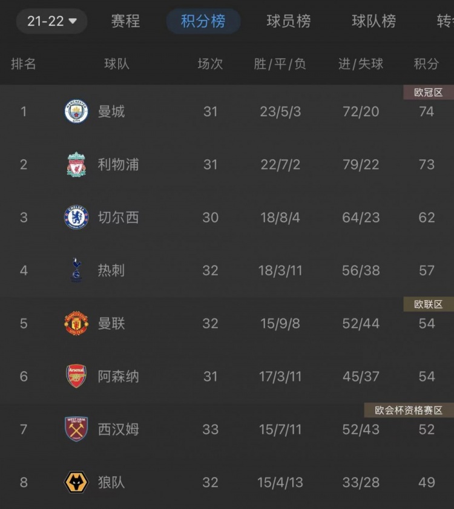
Task: Click the Tottenham Hotspur cockerel logo
Action: click(76, 270)
